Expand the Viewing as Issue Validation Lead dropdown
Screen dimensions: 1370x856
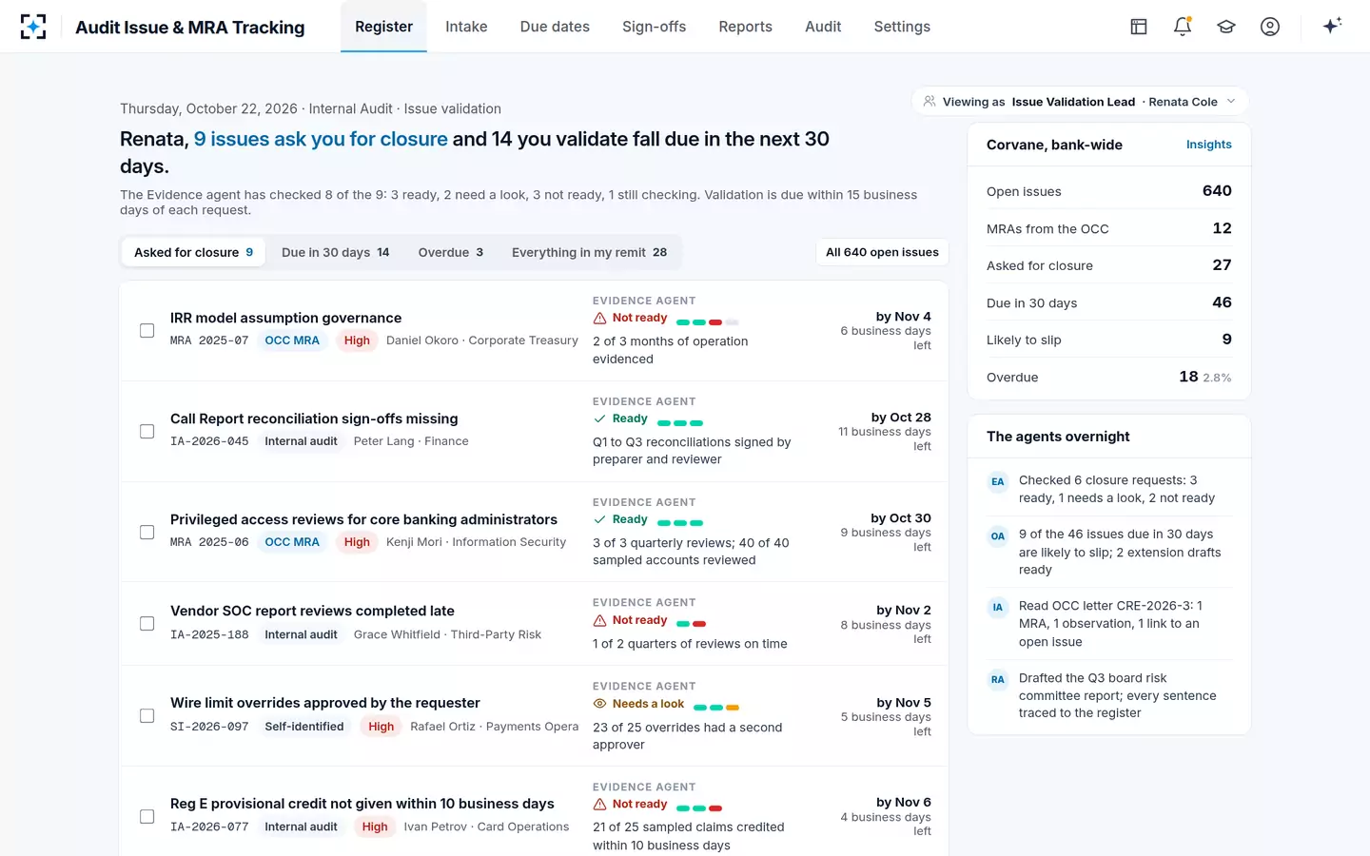click(x=1080, y=102)
